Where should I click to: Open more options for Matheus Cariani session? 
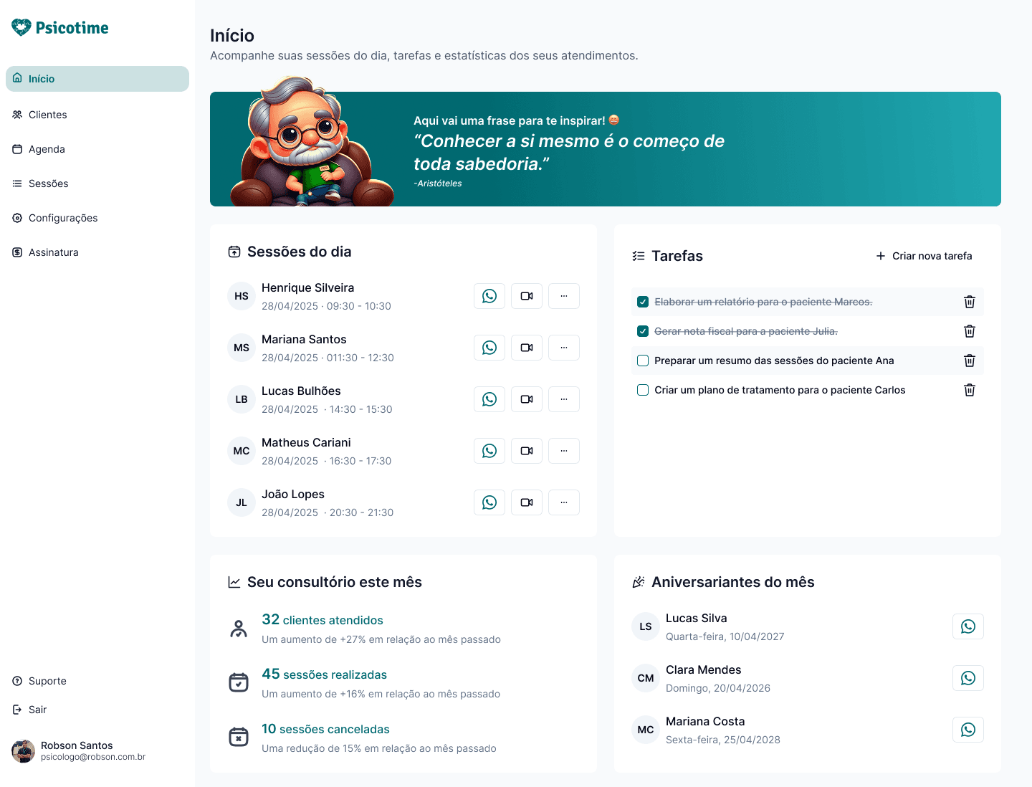pos(564,451)
